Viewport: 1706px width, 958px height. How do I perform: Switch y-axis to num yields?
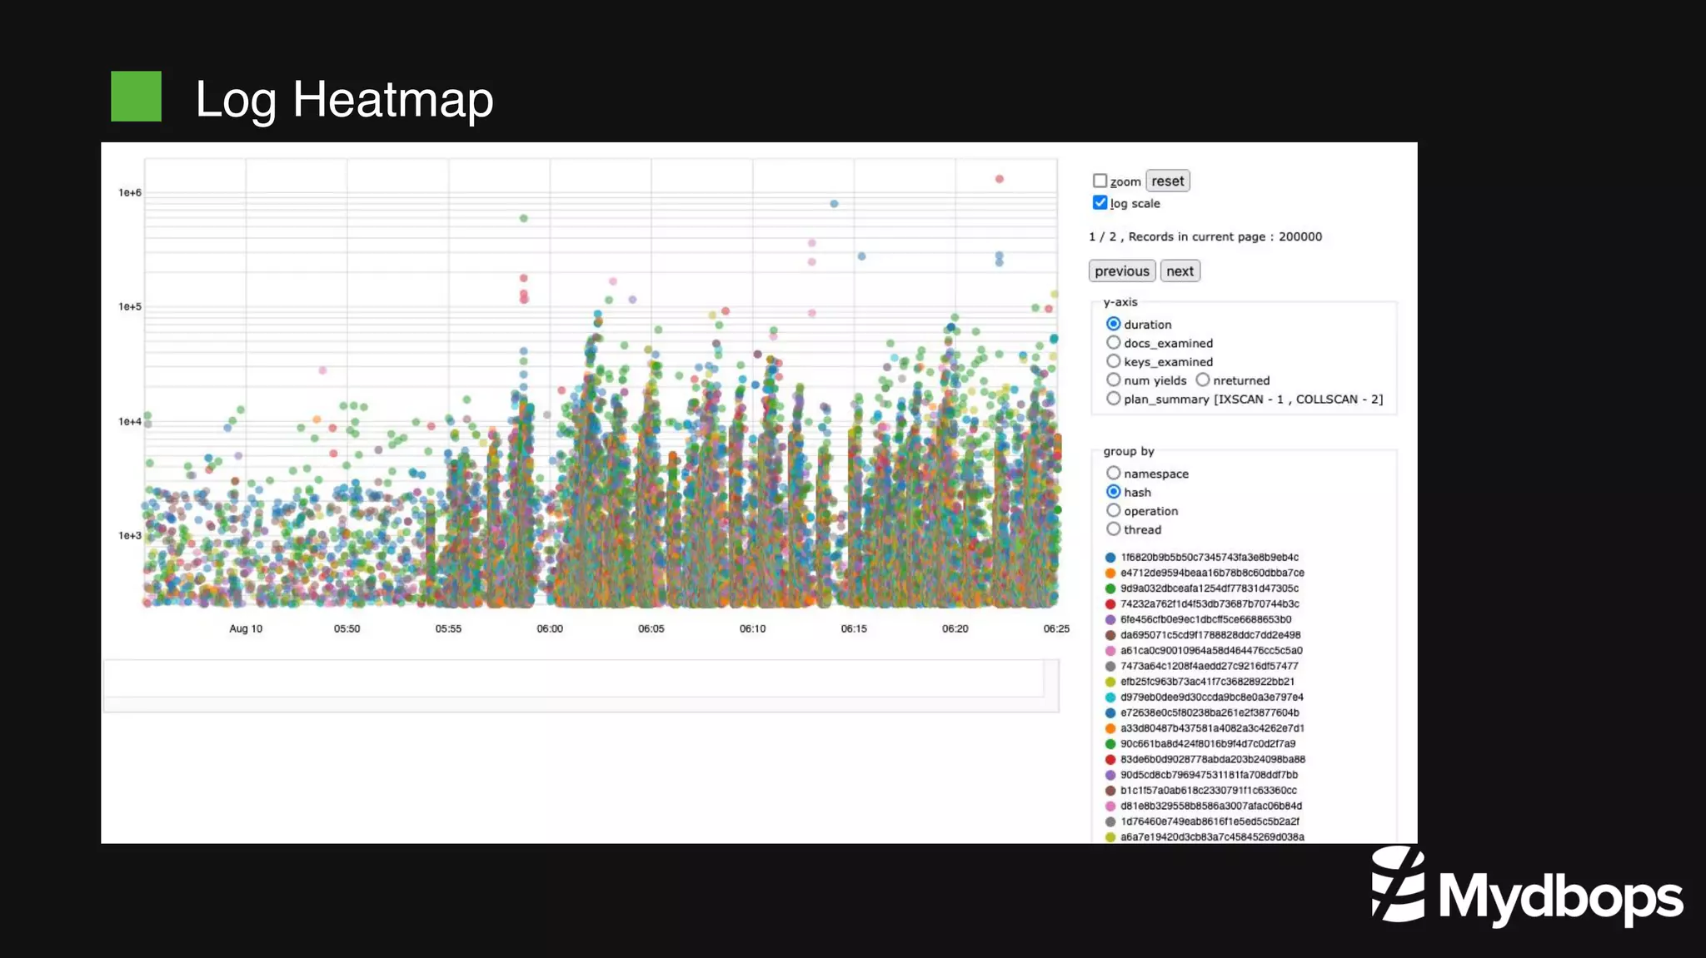1114,380
